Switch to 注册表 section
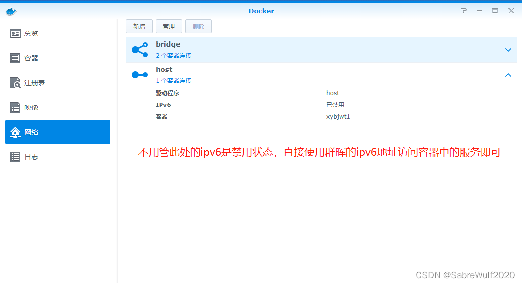 click(58, 83)
